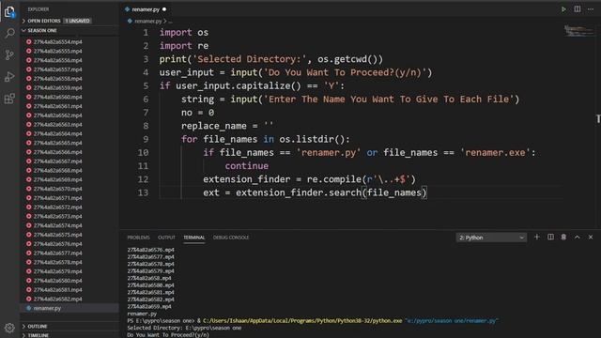Close the bottom panel
This screenshot has height=338, width=601.
pyautogui.click(x=591, y=238)
